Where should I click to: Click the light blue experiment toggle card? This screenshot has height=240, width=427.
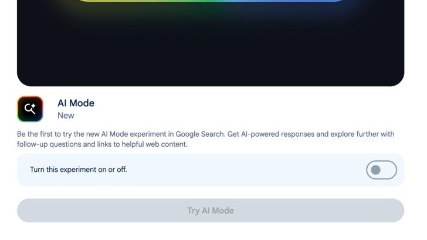pyautogui.click(x=211, y=170)
